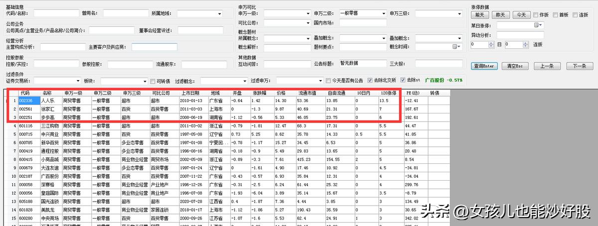
Task: Clear all fields with 清空Esc button
Action: click(515, 66)
